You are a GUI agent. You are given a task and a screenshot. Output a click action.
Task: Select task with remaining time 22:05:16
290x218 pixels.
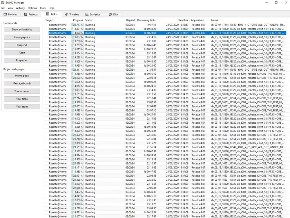[165, 78]
